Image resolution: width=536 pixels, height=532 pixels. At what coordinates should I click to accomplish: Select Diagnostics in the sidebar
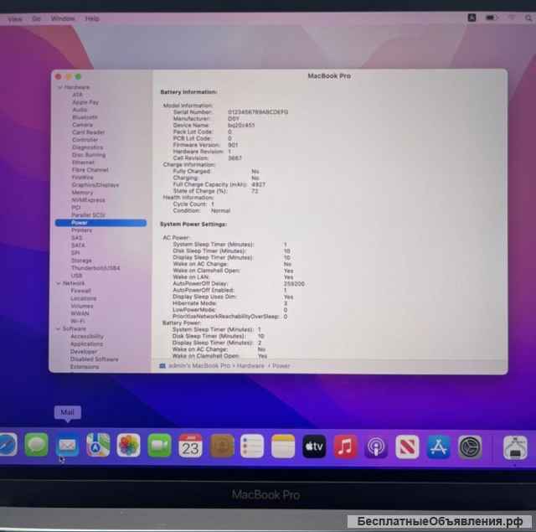87,147
